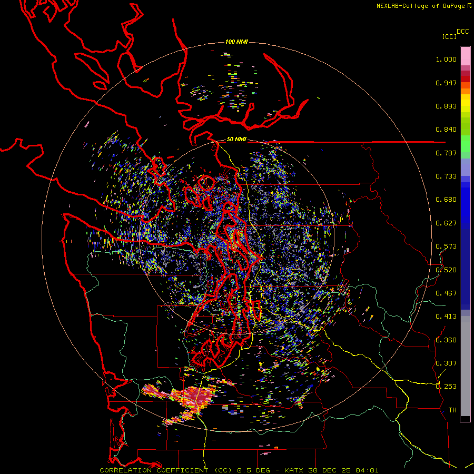Select the 0.680 legend value
The image size is (474, 474).
click(x=446, y=200)
